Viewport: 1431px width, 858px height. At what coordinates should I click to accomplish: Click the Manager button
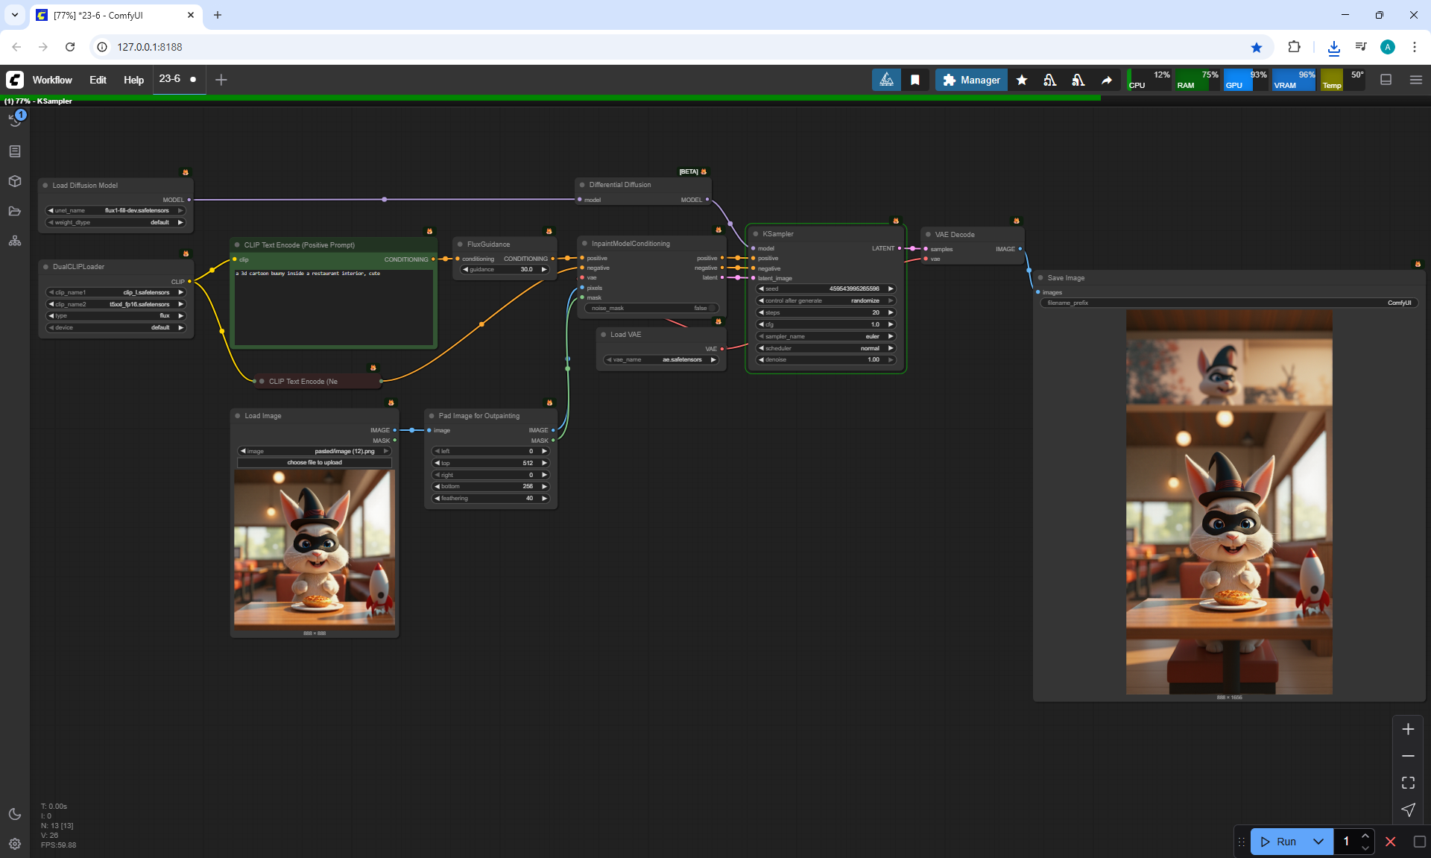[x=971, y=80]
